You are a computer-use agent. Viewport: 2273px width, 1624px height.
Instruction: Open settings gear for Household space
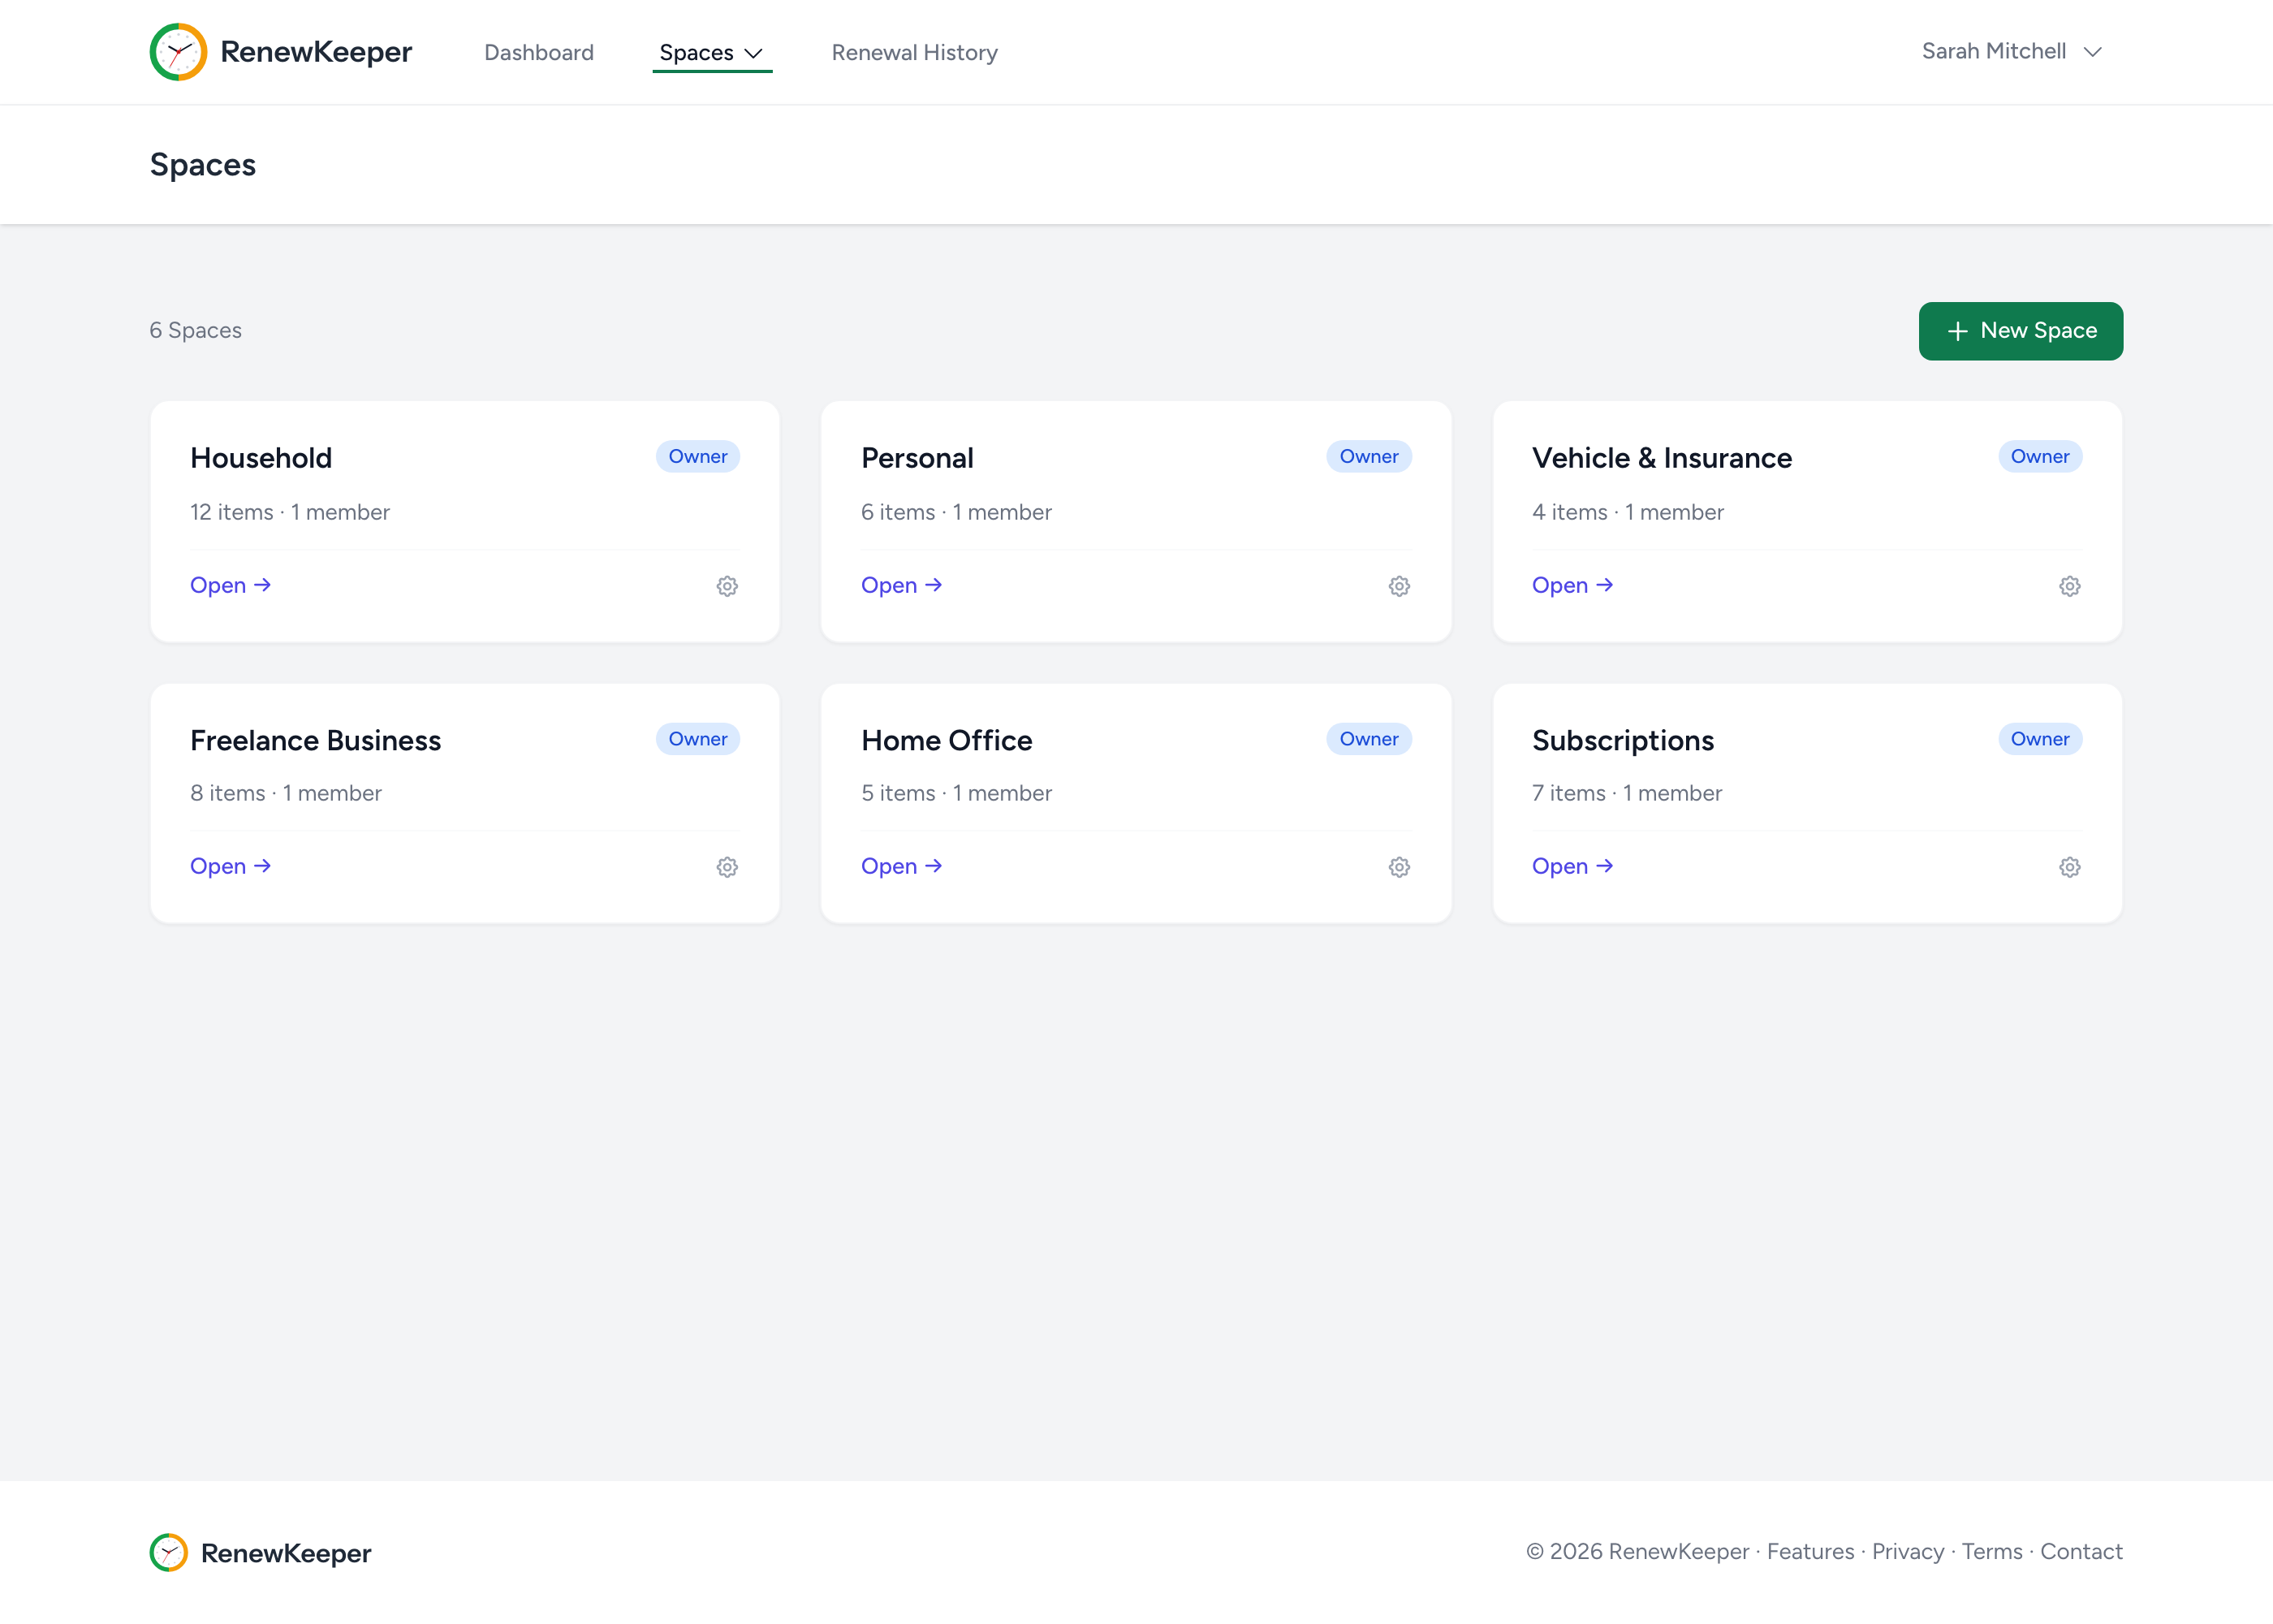(727, 586)
